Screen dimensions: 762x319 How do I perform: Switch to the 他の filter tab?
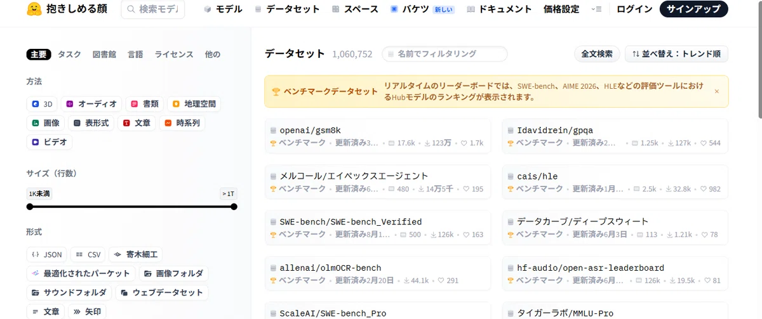213,55
